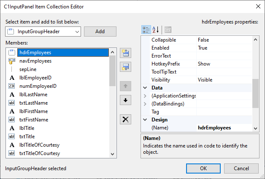Collapse the Design property category

coord(146,120)
